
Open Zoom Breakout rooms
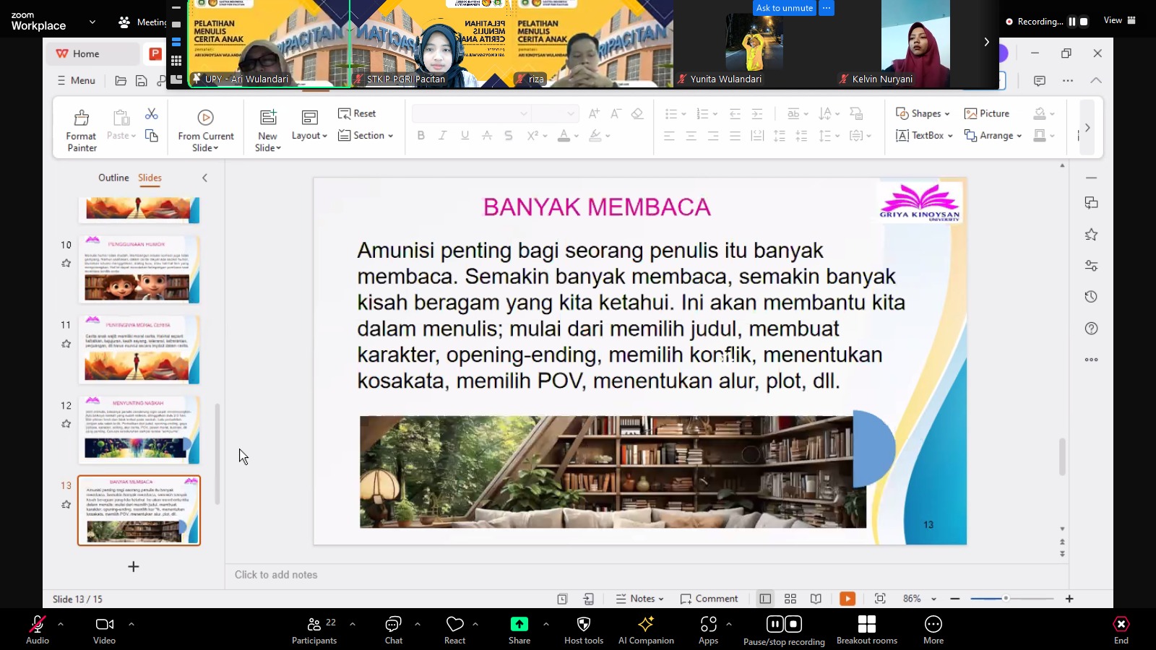click(866, 630)
